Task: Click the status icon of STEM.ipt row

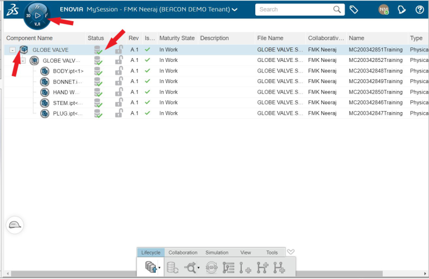Action: (98, 103)
